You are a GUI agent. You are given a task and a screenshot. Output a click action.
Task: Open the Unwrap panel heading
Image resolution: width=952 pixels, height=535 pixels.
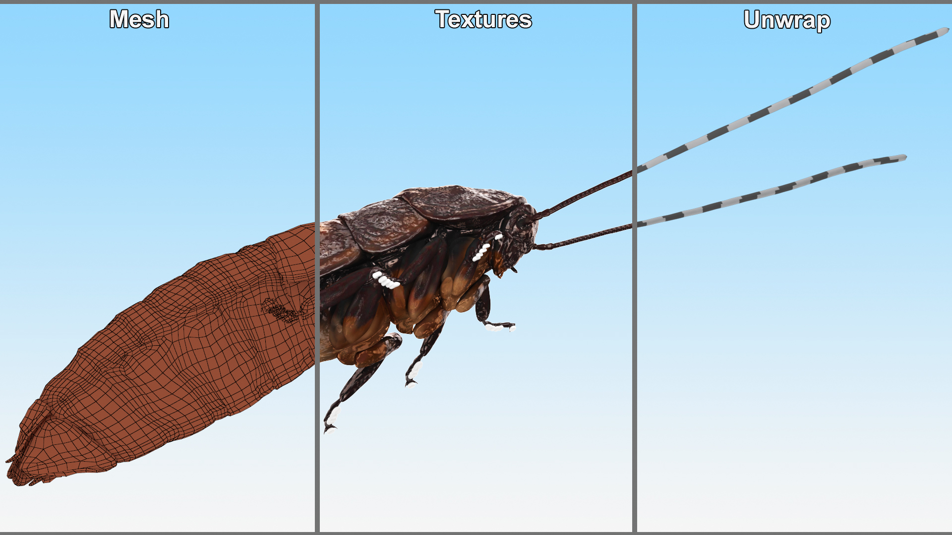coord(786,20)
